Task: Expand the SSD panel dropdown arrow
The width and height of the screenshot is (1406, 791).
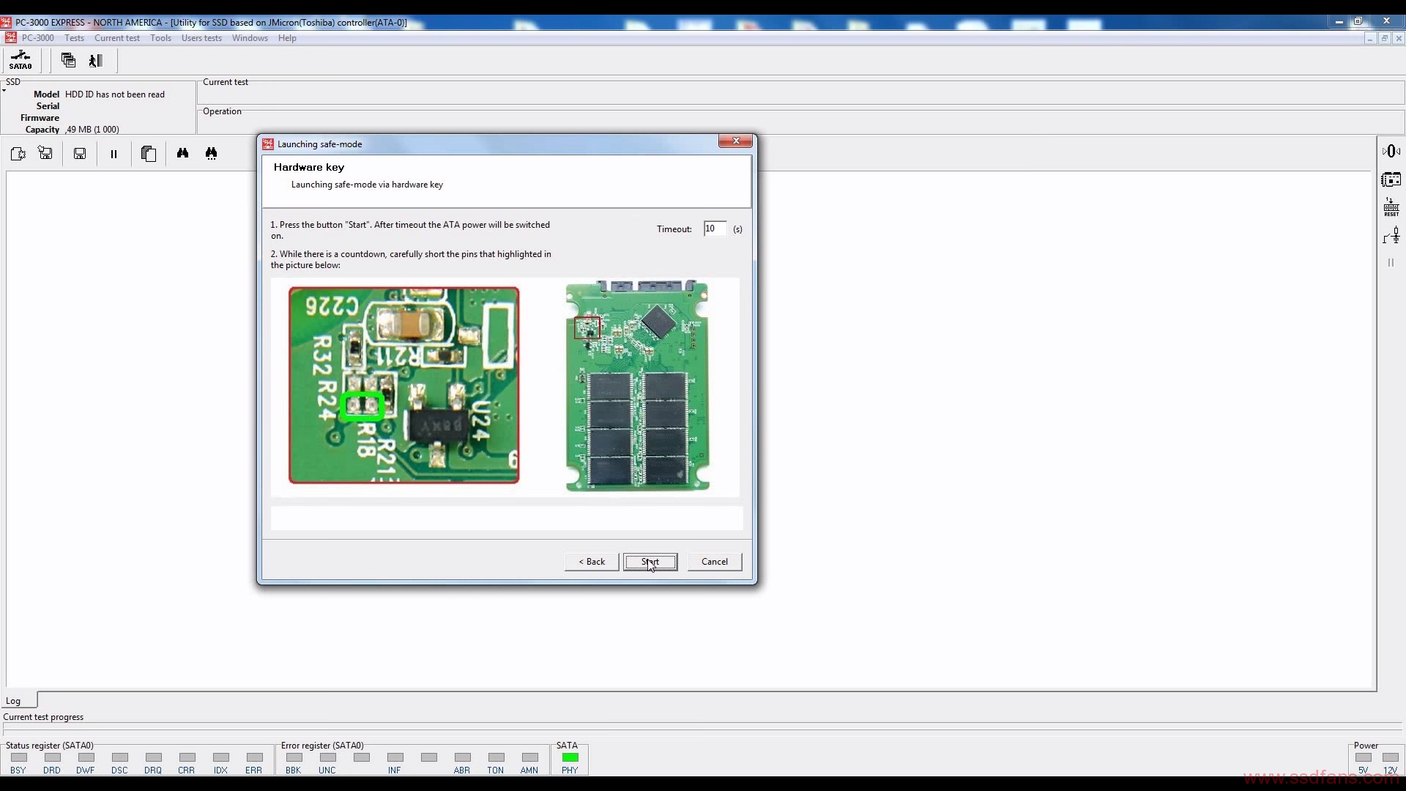Action: (4, 90)
